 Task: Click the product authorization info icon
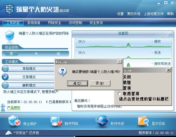[x=3, y=107]
